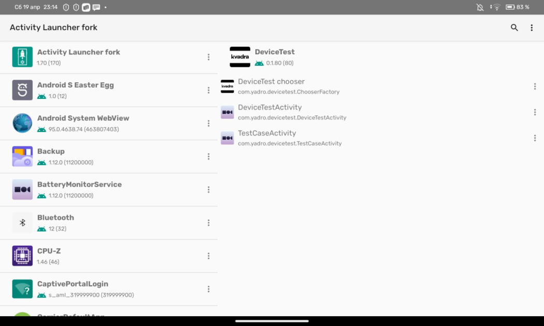Click the Android S Easter Egg icon
The width and height of the screenshot is (544, 326).
click(22, 90)
